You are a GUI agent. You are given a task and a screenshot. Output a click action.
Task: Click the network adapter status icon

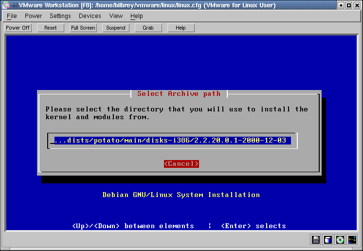[352, 239]
